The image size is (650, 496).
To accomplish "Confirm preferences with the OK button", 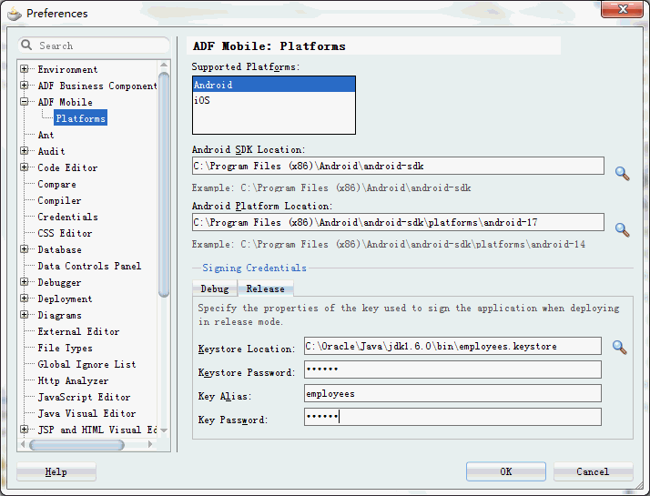I will (x=506, y=471).
